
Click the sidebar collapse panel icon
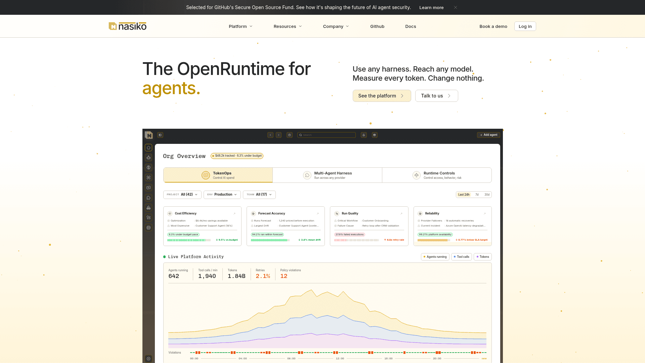tap(160, 135)
